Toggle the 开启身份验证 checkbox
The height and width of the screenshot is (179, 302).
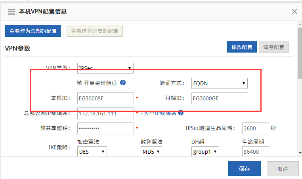(80, 83)
